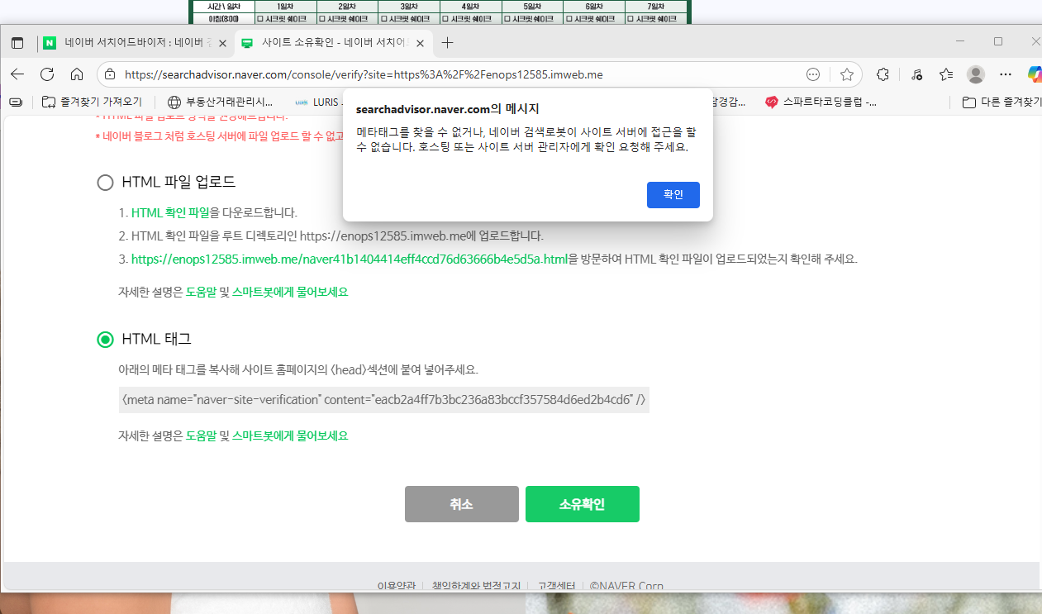This screenshot has height=614, width=1042.
Task: Open 다른 즐겨찾기 folder
Action: [1001, 102]
